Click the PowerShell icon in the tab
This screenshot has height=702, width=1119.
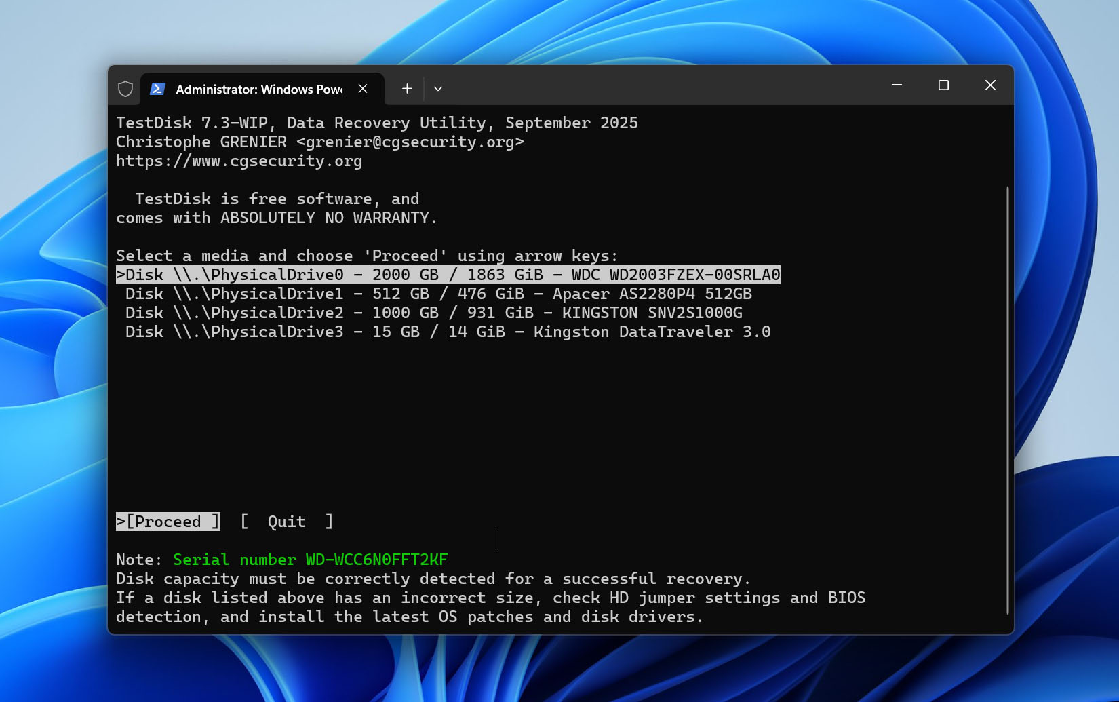(x=158, y=89)
